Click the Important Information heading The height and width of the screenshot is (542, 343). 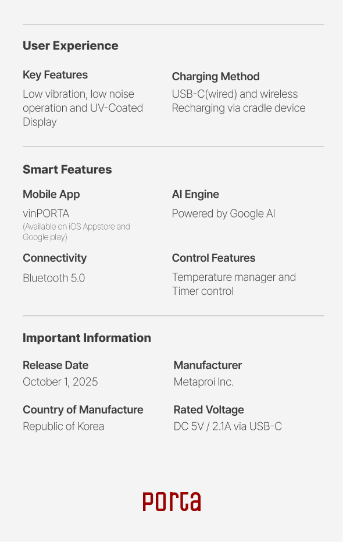click(x=87, y=338)
